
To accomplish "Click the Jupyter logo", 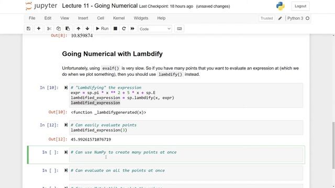I will pos(41,6).
